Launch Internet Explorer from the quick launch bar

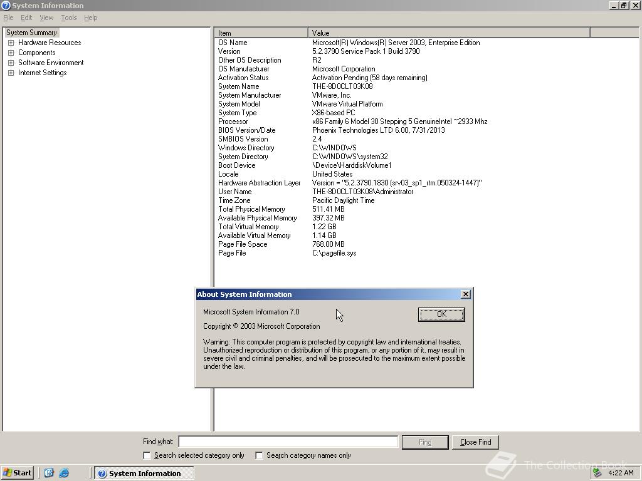(x=64, y=473)
